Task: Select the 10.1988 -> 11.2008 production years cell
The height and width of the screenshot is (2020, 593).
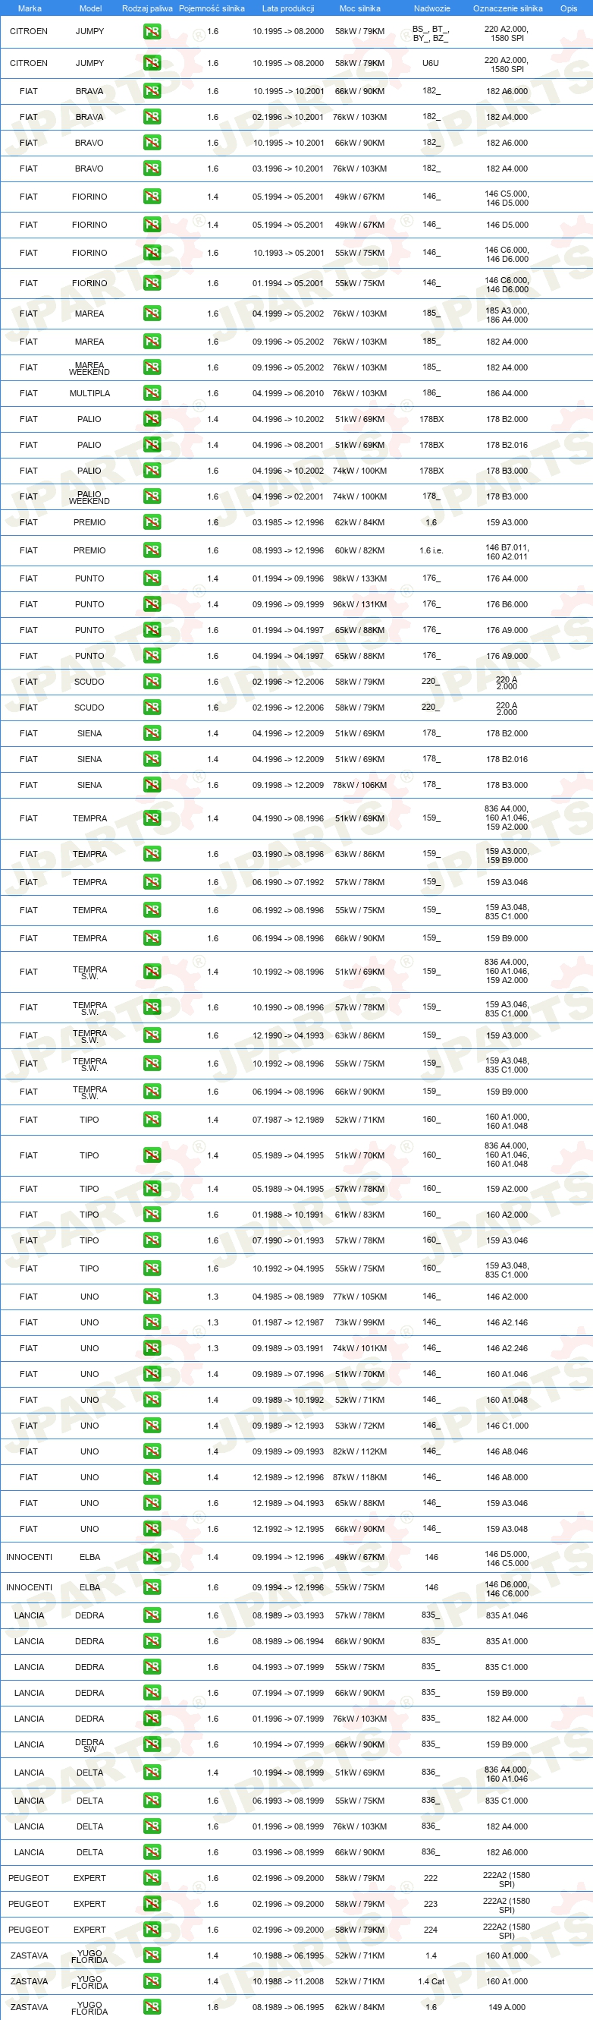Action: 287,1981
